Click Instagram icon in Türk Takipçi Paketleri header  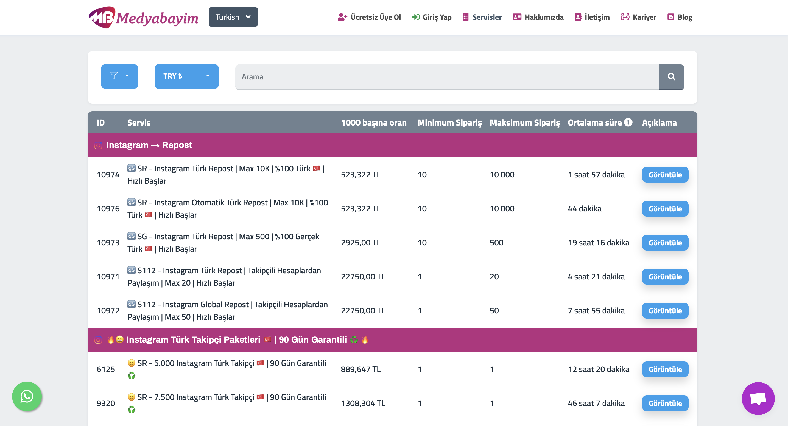(98, 340)
